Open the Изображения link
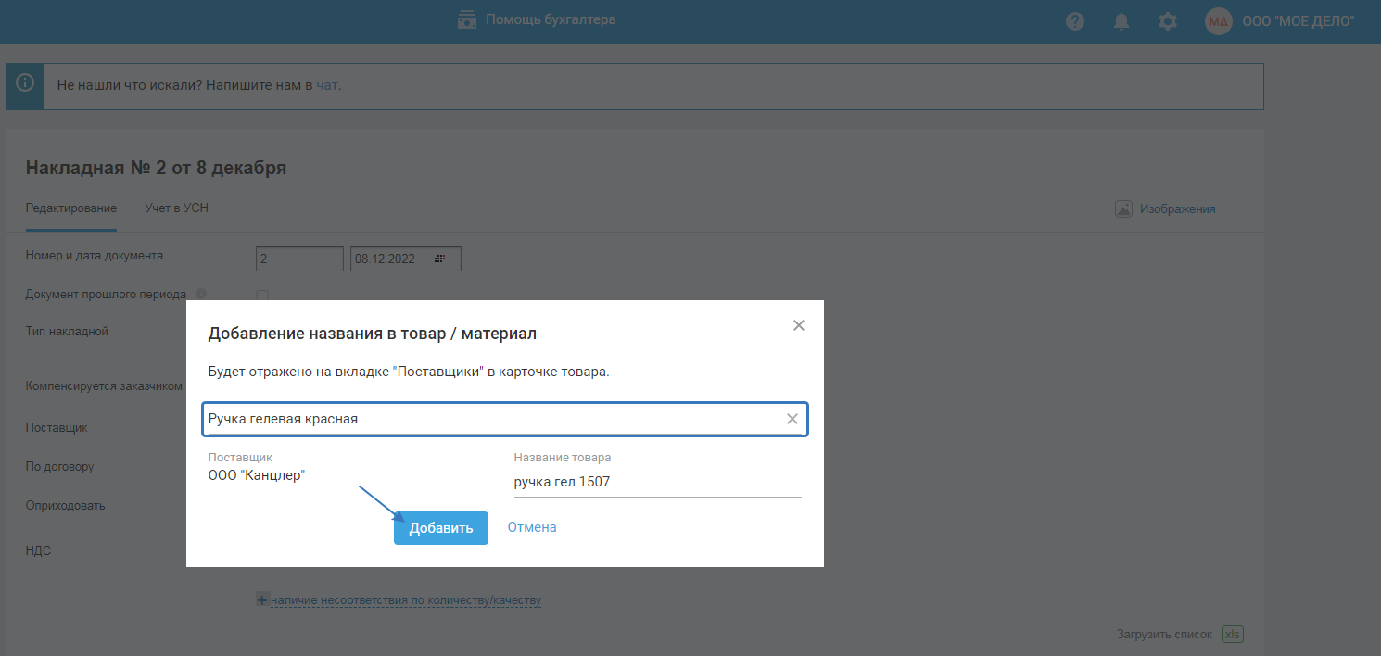The width and height of the screenshot is (1381, 656). pos(1177,209)
